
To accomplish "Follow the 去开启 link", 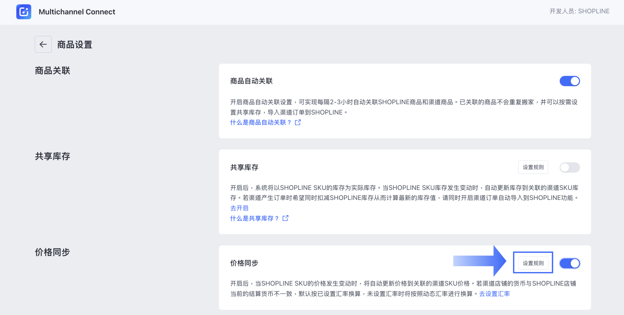I will pos(239,208).
